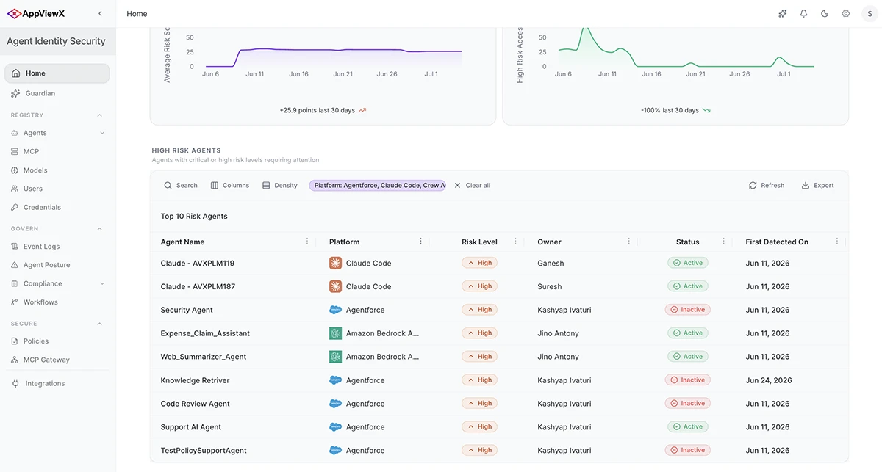Click Agentforce icon for Support AI Agent

pyautogui.click(x=335, y=427)
